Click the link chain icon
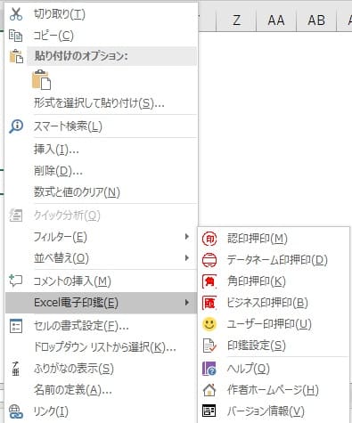The height and width of the screenshot is (423, 352). (16, 411)
